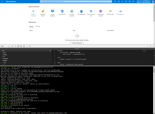Image resolution: width=155 pixels, height=114 pixels.
Task: Click the Type column header
Action: click(74, 30)
